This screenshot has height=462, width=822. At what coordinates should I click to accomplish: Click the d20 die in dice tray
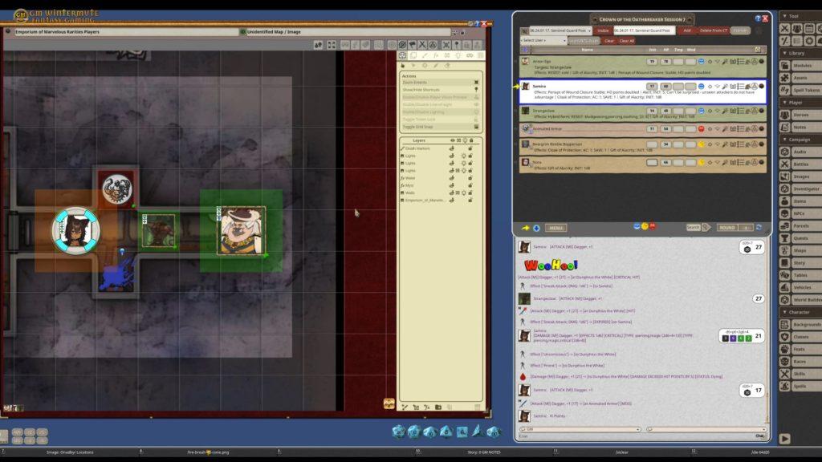pyautogui.click(x=398, y=431)
